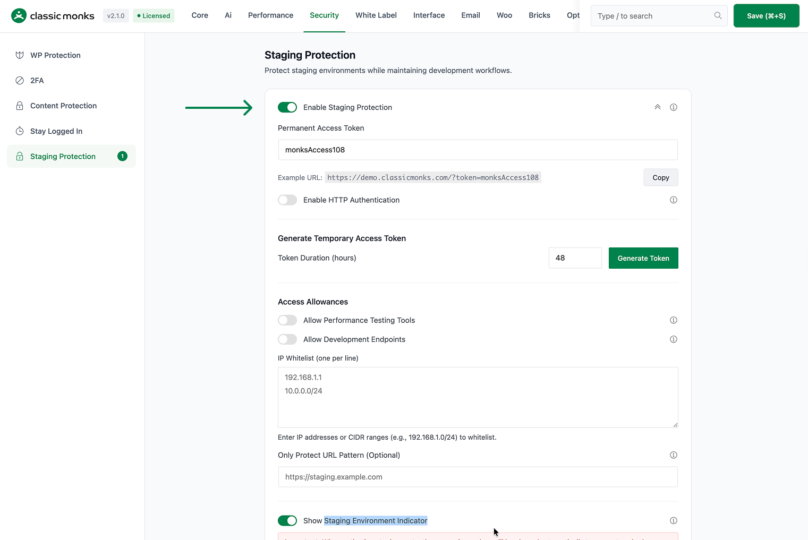Click the 2FA sidebar icon

tap(20, 81)
